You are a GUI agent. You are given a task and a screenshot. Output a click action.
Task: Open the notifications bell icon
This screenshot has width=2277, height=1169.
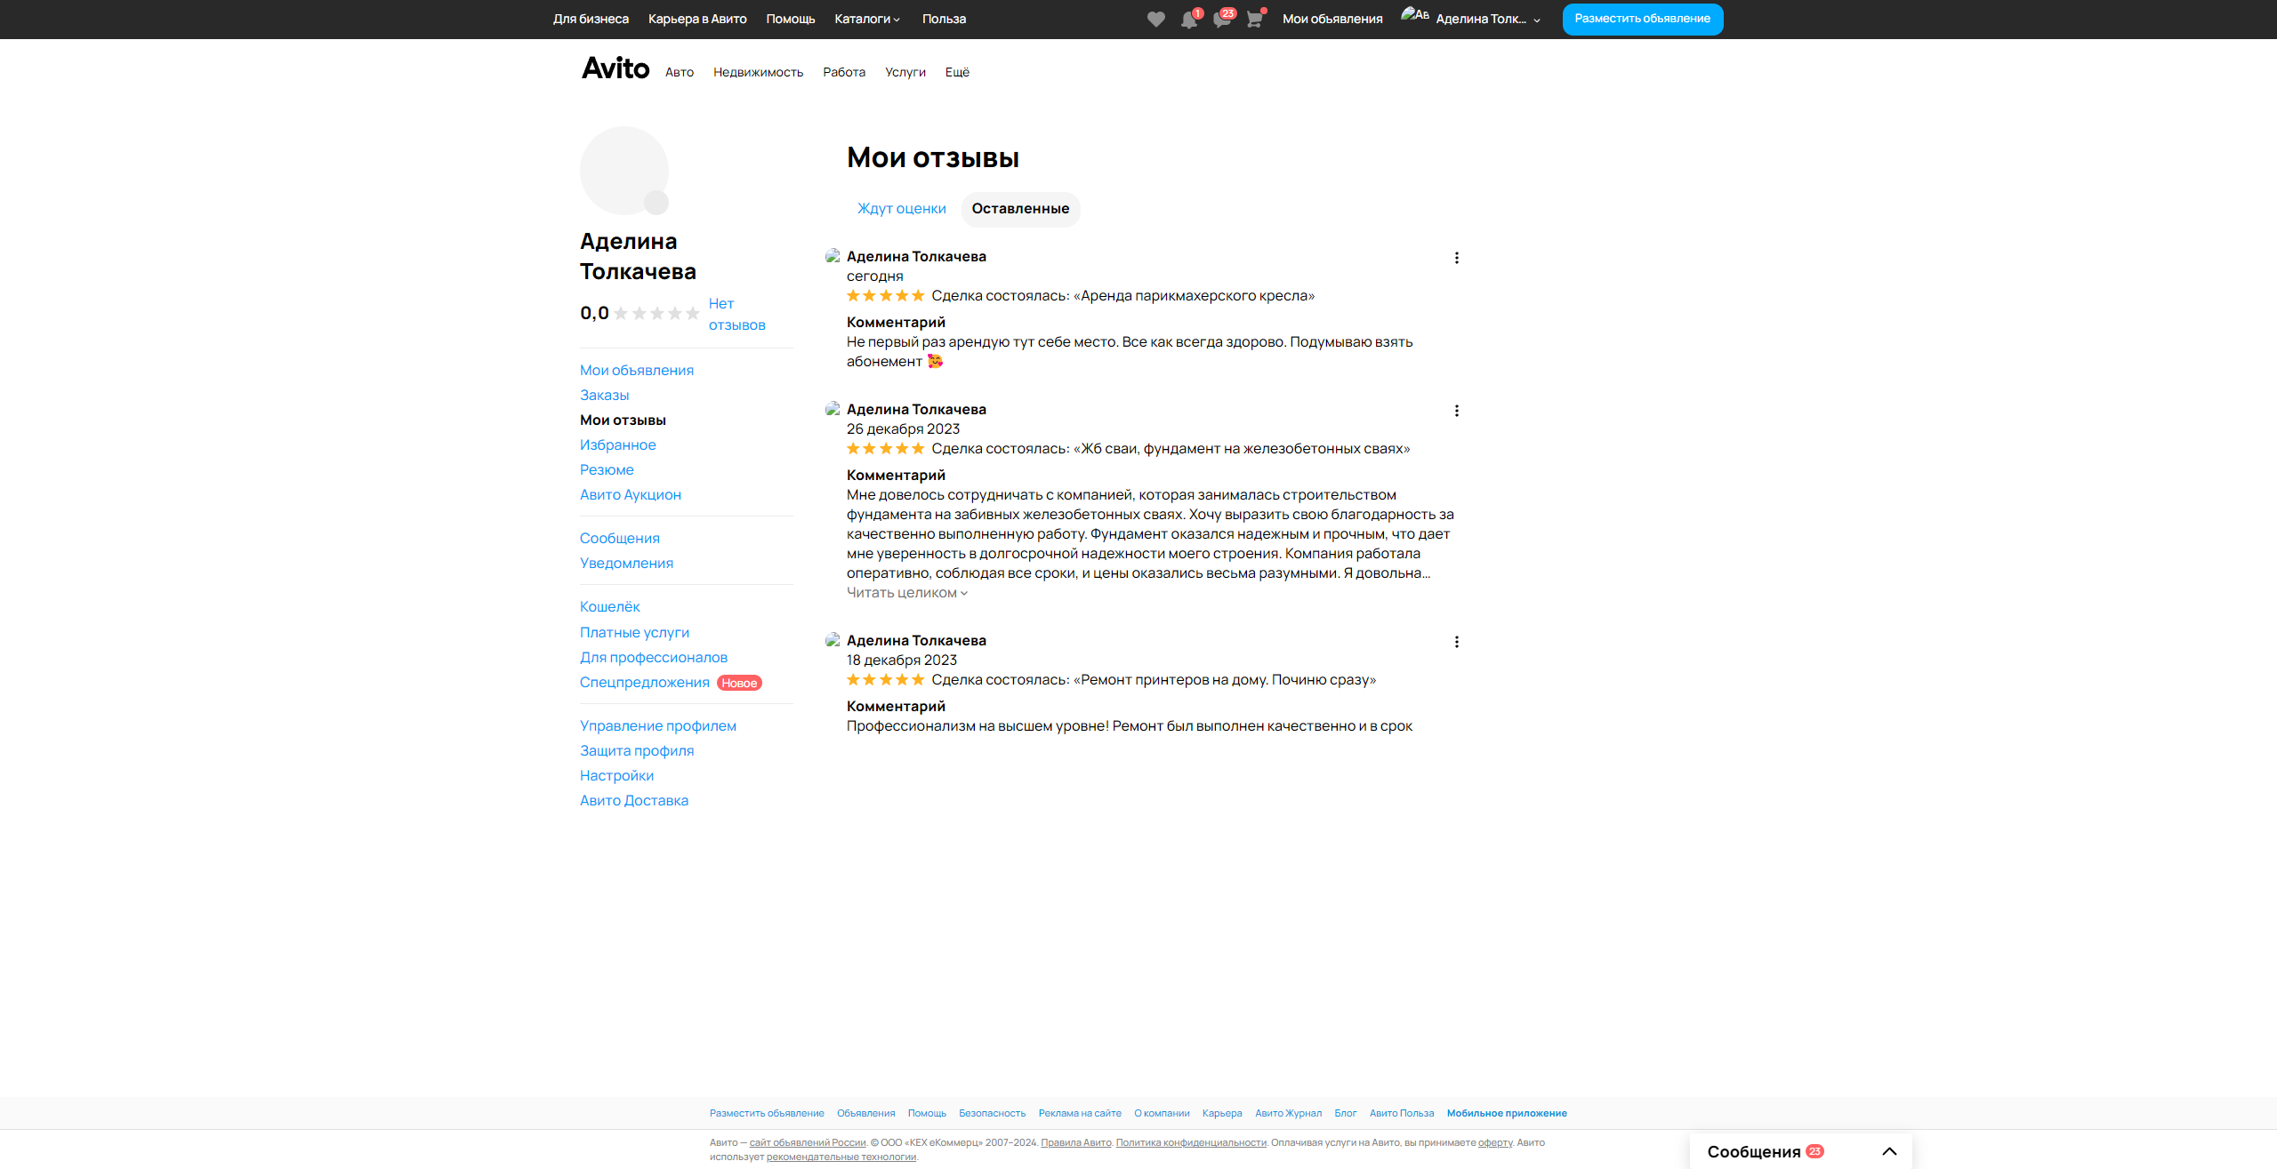point(1188,20)
